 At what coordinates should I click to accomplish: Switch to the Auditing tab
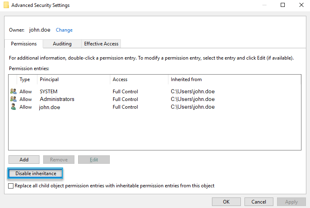(62, 44)
